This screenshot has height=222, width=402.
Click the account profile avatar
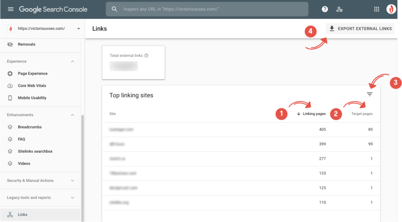[391, 9]
